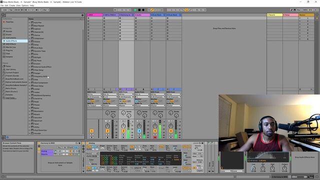
Task: Select Favorites collection
Action: 9,22
